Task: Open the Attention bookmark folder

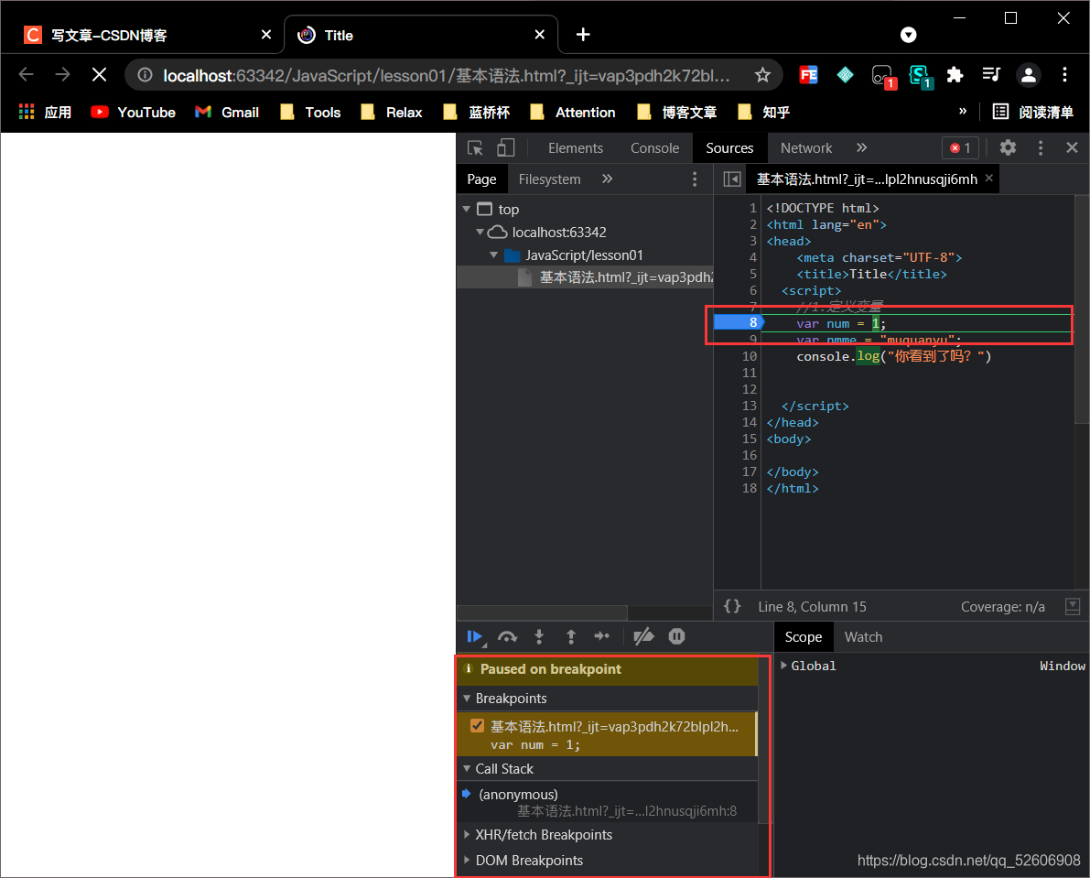Action: click(x=572, y=112)
